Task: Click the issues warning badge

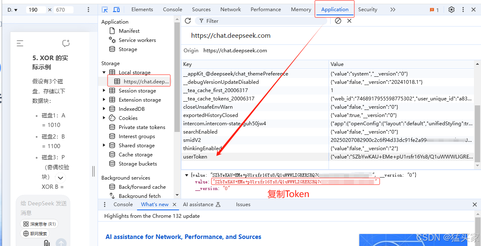Action: (x=434, y=10)
